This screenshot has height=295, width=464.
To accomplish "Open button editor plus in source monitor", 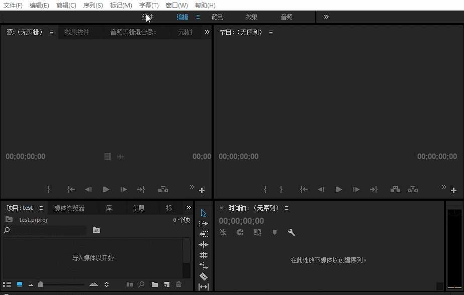I will point(202,191).
